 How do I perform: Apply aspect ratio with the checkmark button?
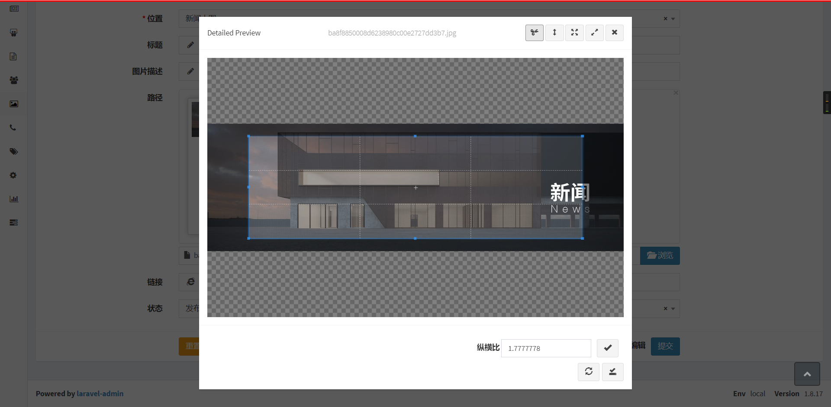608,348
